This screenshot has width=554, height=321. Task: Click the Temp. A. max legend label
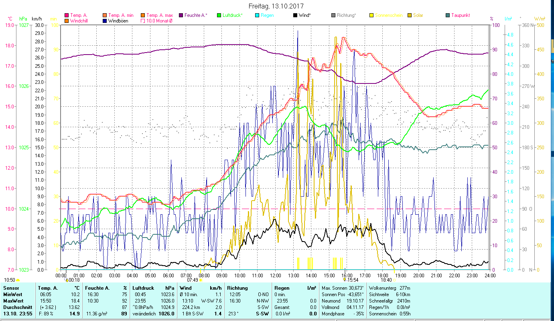click(159, 15)
